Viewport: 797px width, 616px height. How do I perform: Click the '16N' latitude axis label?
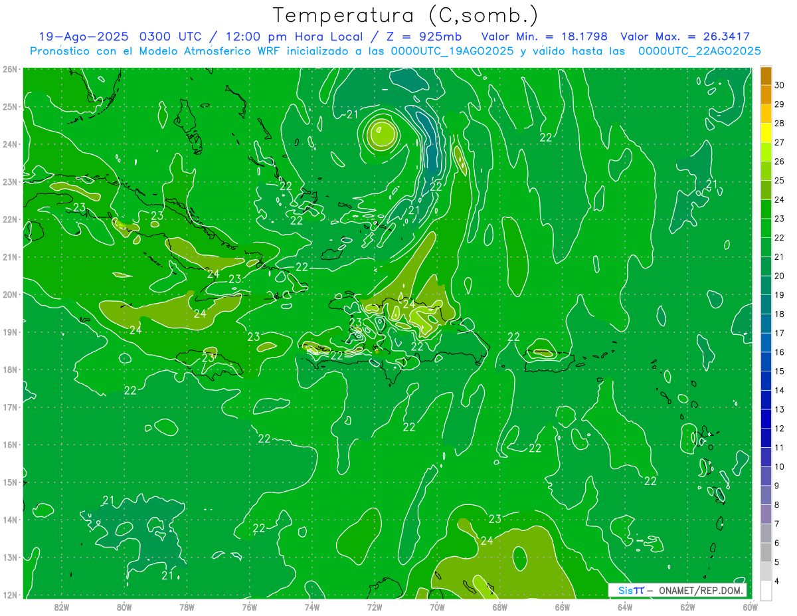pyautogui.click(x=10, y=445)
